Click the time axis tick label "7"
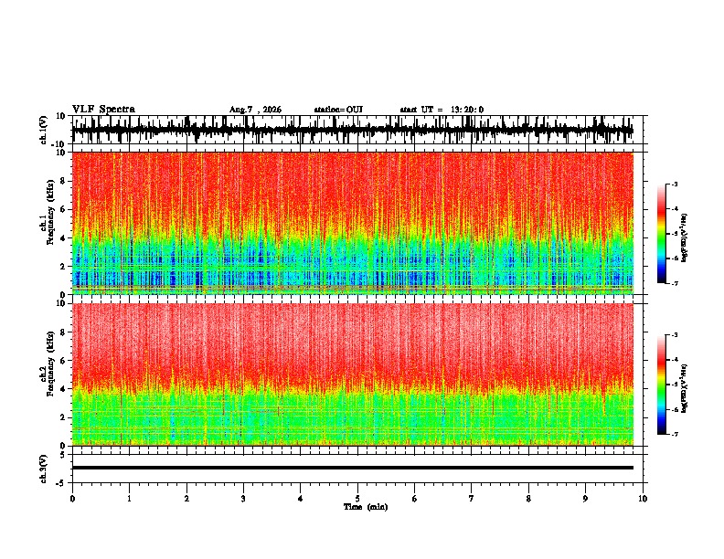 click(472, 499)
